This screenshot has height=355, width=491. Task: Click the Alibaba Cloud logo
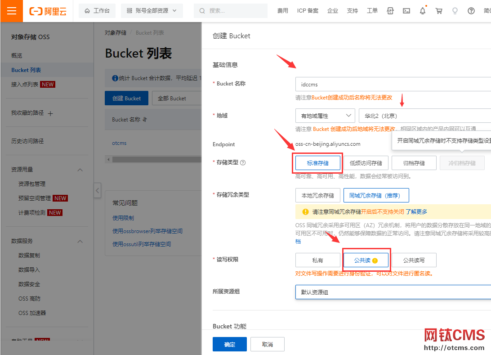(48, 10)
